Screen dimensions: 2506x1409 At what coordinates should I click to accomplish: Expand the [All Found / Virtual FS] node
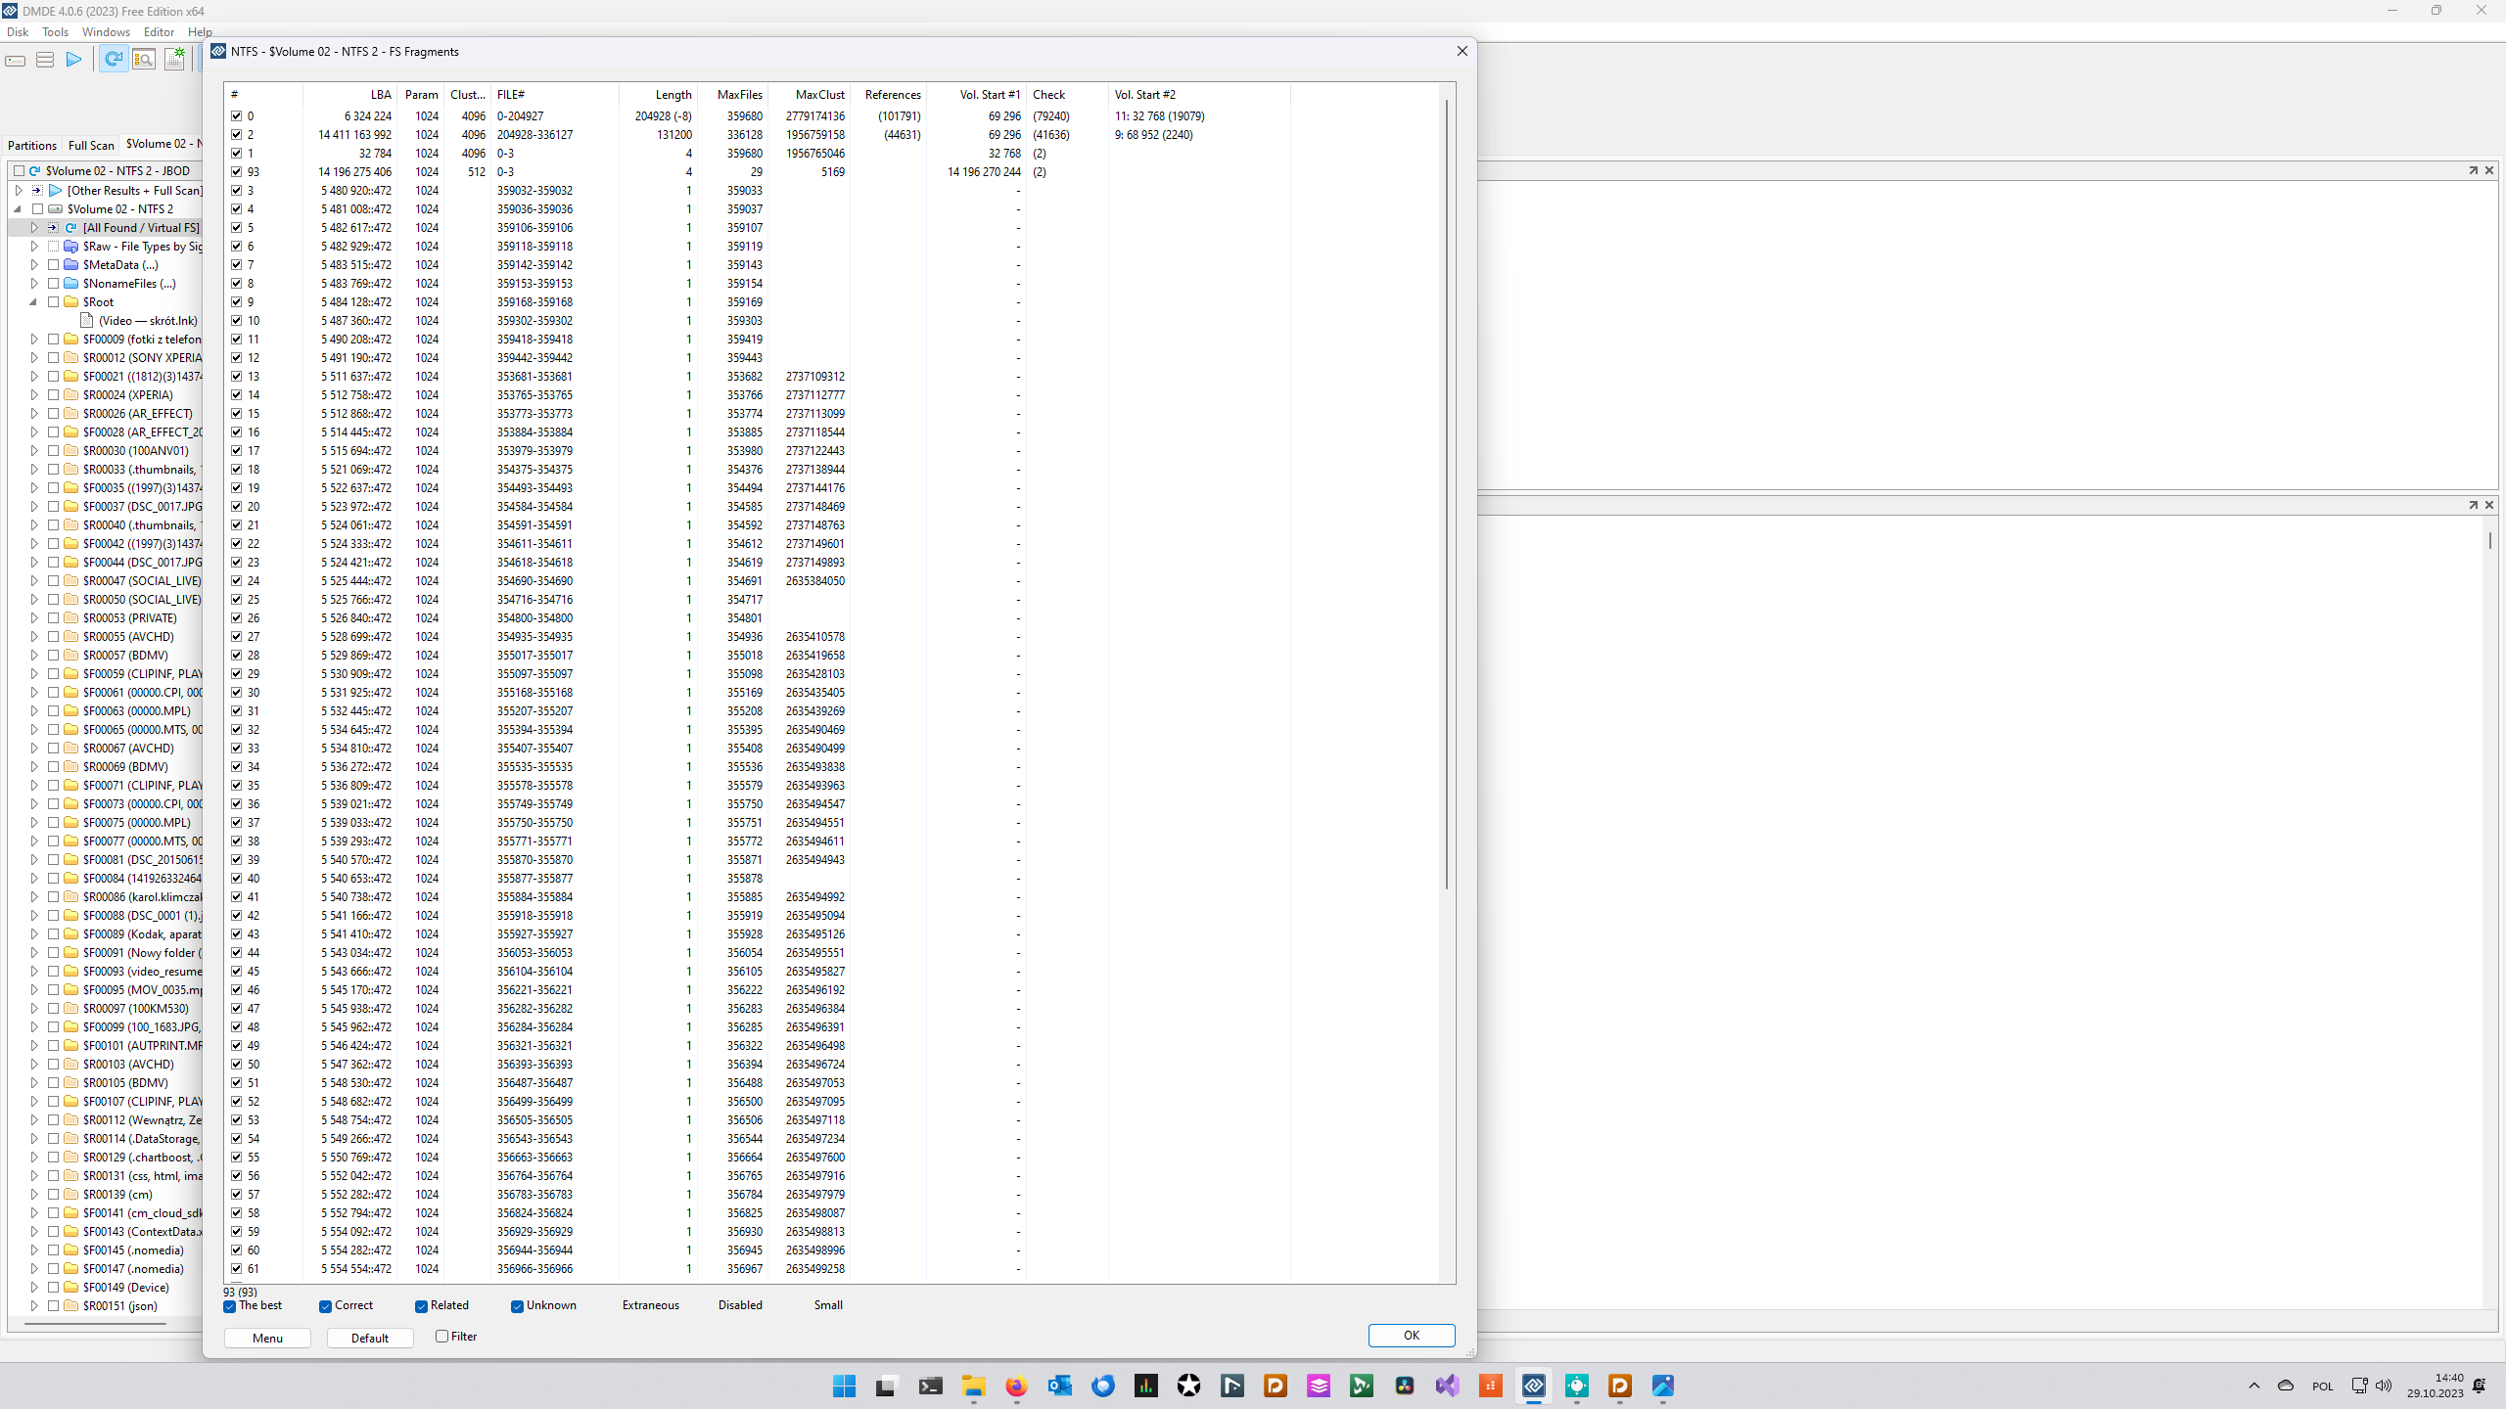pyautogui.click(x=33, y=228)
